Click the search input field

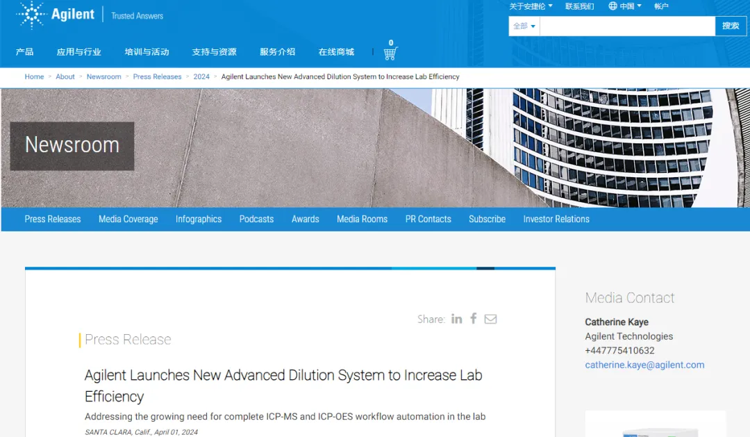tap(628, 26)
